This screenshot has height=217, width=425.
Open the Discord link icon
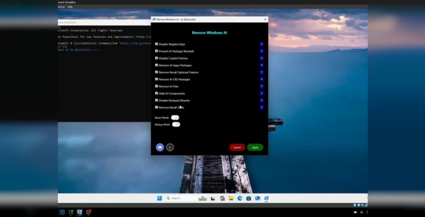(x=160, y=147)
